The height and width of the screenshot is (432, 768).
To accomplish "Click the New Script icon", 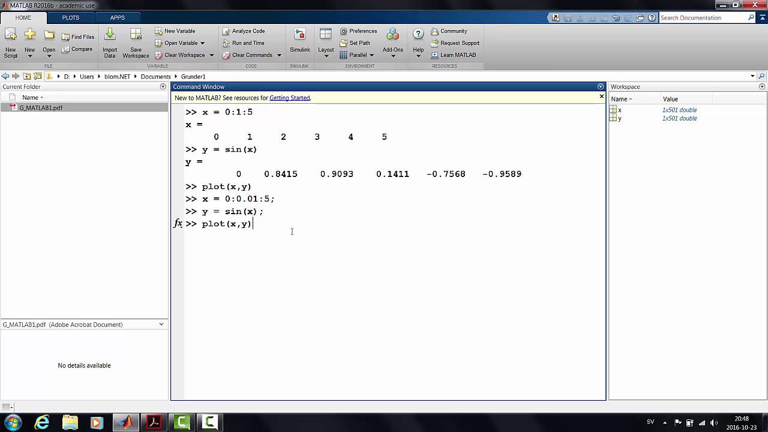I will (x=11, y=35).
